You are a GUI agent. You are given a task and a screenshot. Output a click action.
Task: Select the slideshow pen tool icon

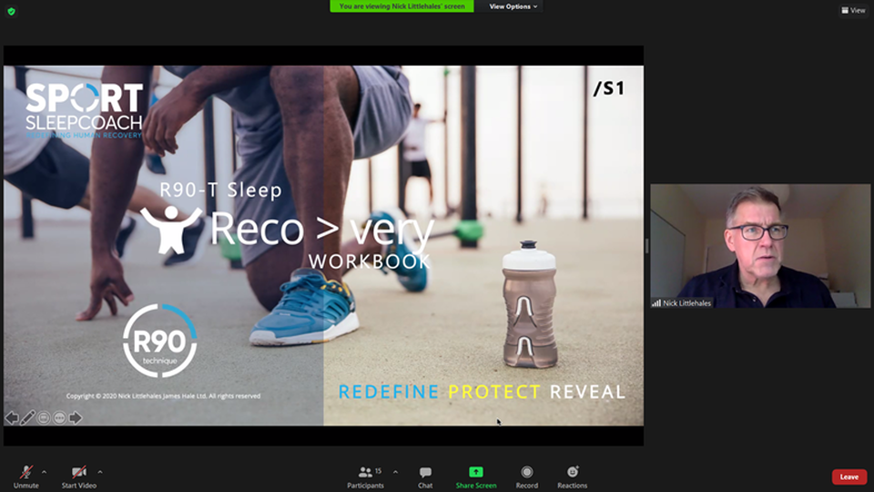[x=27, y=417]
